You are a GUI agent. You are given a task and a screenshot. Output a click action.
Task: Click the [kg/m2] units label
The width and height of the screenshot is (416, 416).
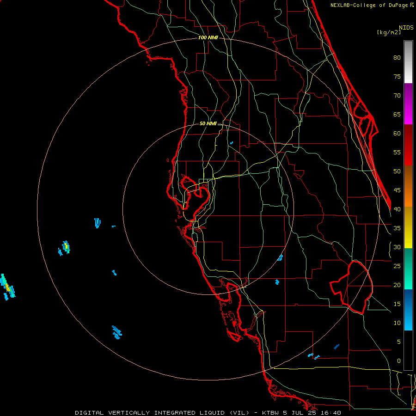[x=389, y=32]
